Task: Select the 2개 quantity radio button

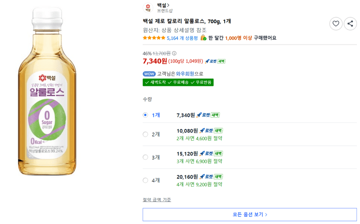Action: pos(145,134)
